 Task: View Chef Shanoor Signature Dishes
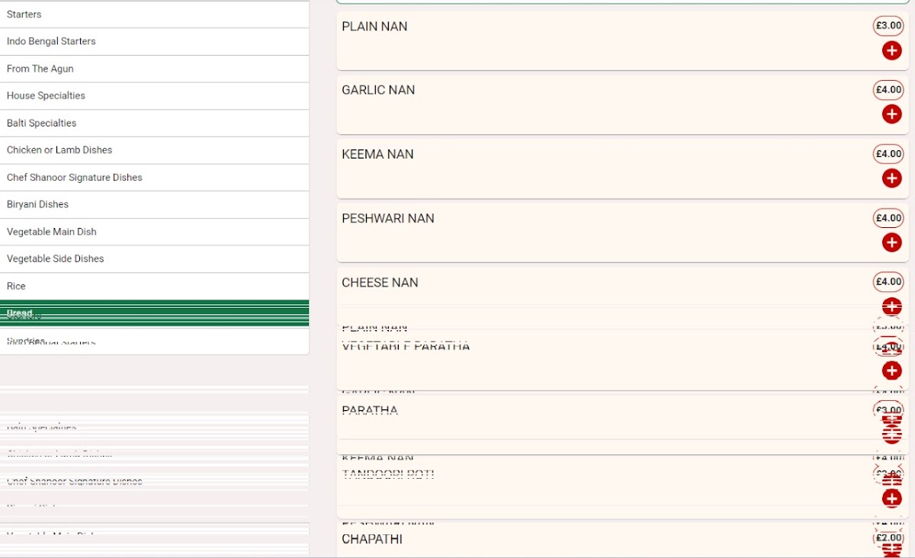point(154,178)
